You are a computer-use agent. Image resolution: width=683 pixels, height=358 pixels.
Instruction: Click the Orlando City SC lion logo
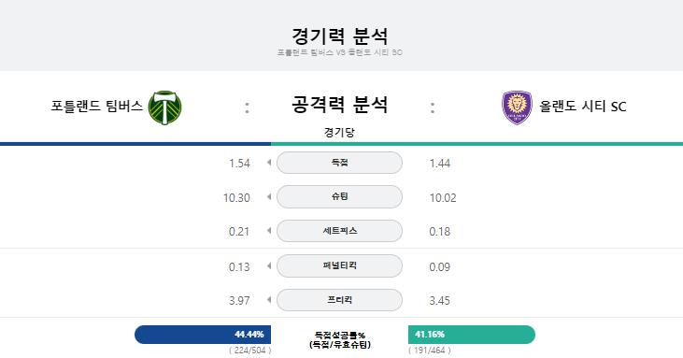coord(517,107)
